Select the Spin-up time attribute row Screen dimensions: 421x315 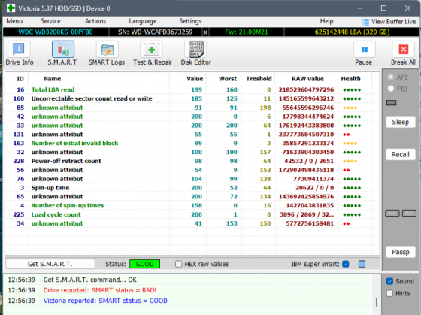[192, 188]
